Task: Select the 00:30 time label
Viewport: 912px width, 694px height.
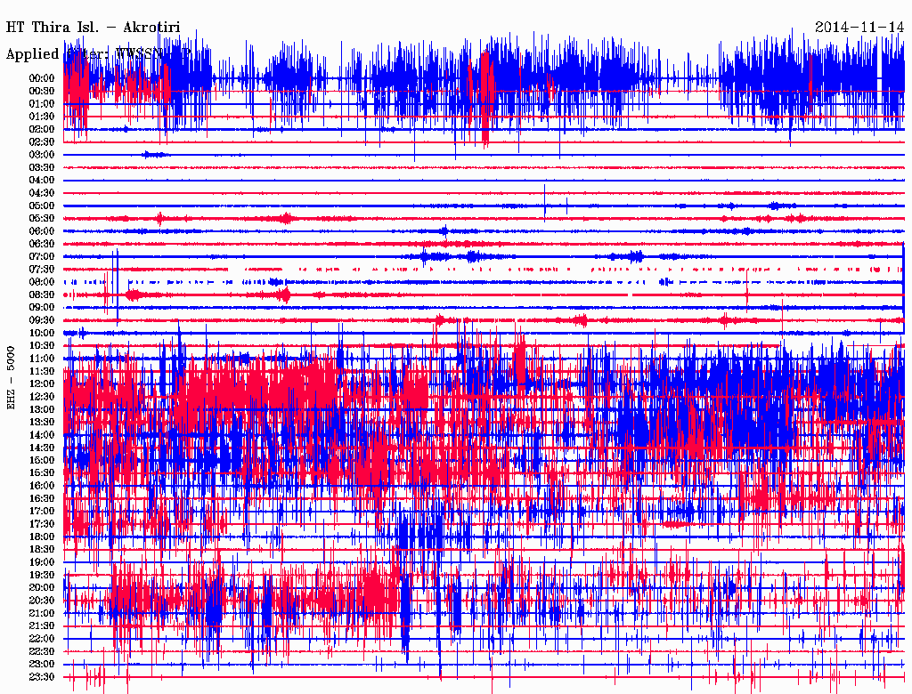Action: click(x=41, y=92)
